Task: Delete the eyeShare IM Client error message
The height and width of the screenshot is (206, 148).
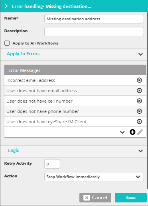Action: (139, 122)
